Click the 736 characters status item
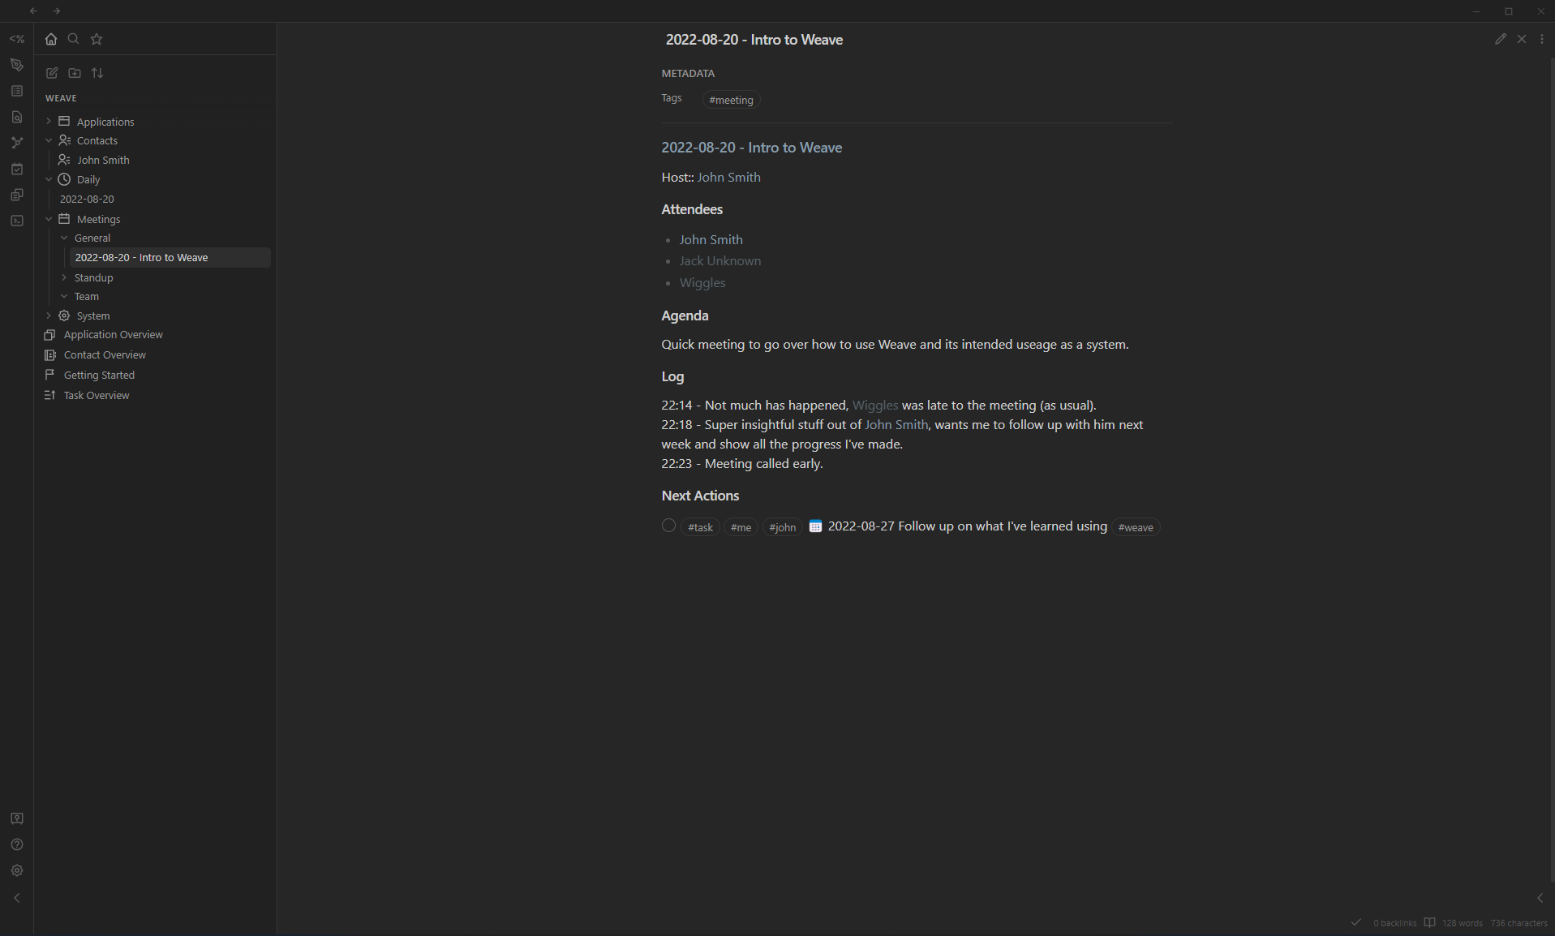Screen dimensions: 1555x936 1518,923
